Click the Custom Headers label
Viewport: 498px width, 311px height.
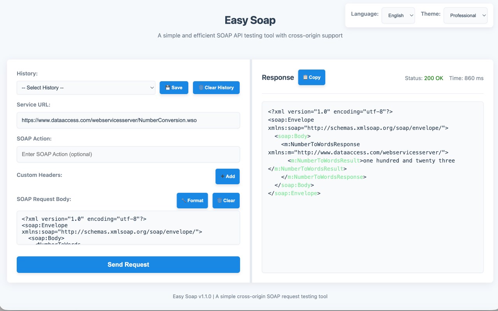[39, 175]
